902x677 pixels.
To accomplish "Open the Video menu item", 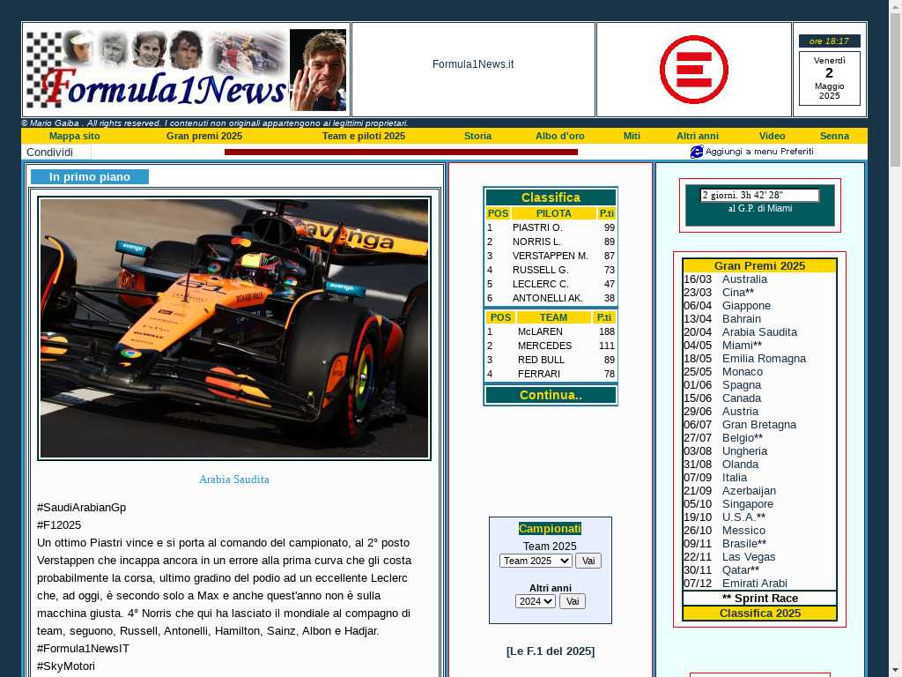I will point(772,136).
